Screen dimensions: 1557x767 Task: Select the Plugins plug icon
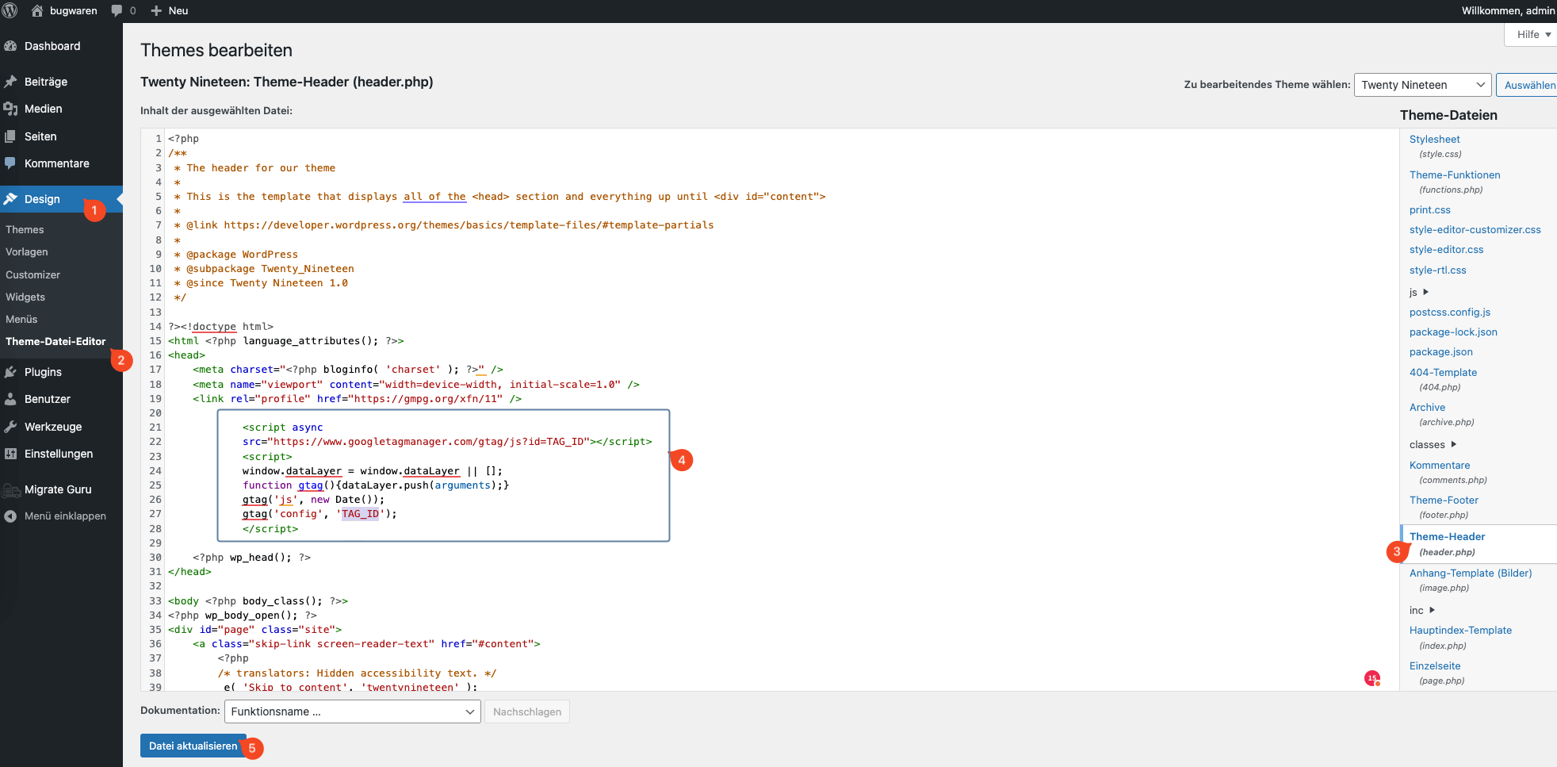(x=11, y=371)
